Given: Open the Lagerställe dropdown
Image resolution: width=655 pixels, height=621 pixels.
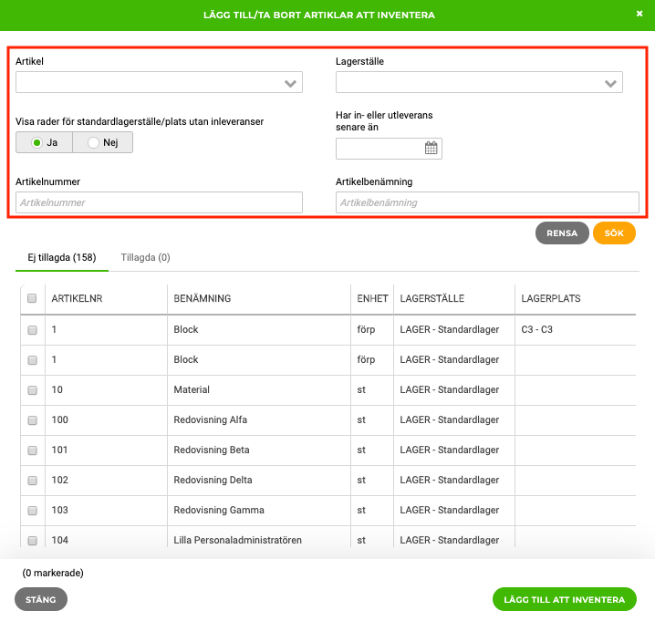Looking at the screenshot, I should (x=479, y=82).
